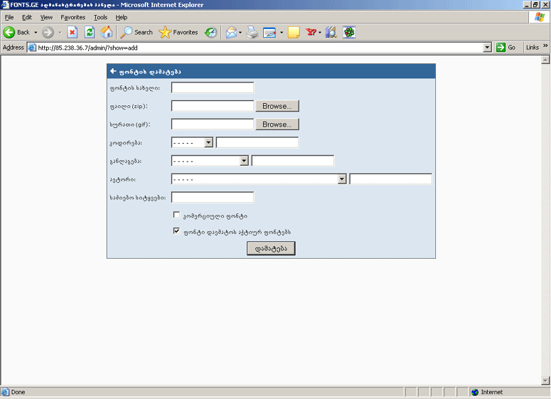Click the Windows flag logo
The width and height of the screenshot is (551, 399).
540,17
